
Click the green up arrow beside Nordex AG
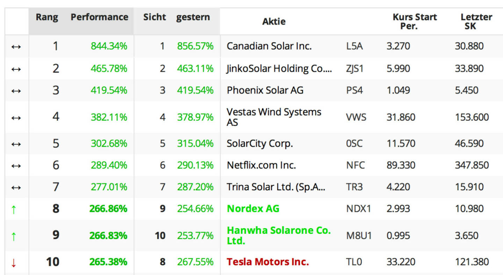pyautogui.click(x=14, y=209)
